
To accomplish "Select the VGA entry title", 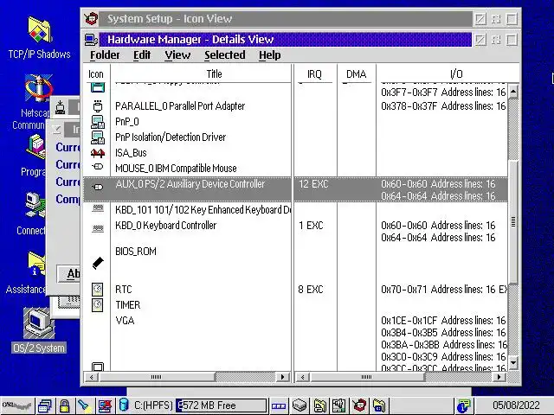I will pos(125,321).
